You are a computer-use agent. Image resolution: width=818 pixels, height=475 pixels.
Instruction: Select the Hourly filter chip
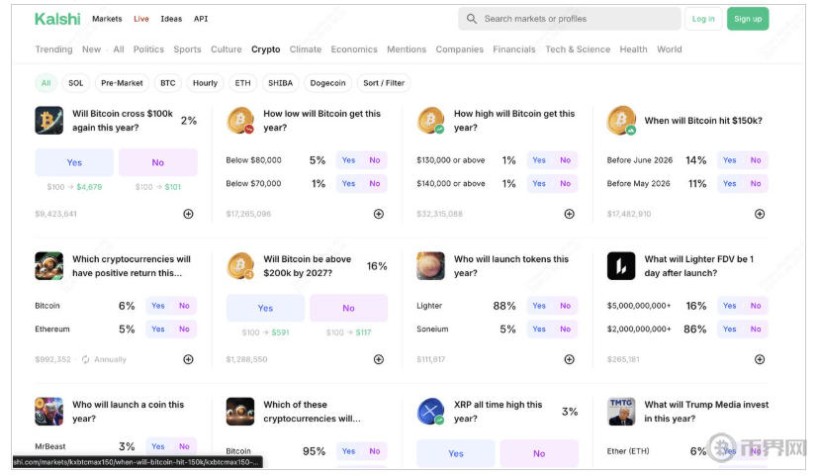205,83
